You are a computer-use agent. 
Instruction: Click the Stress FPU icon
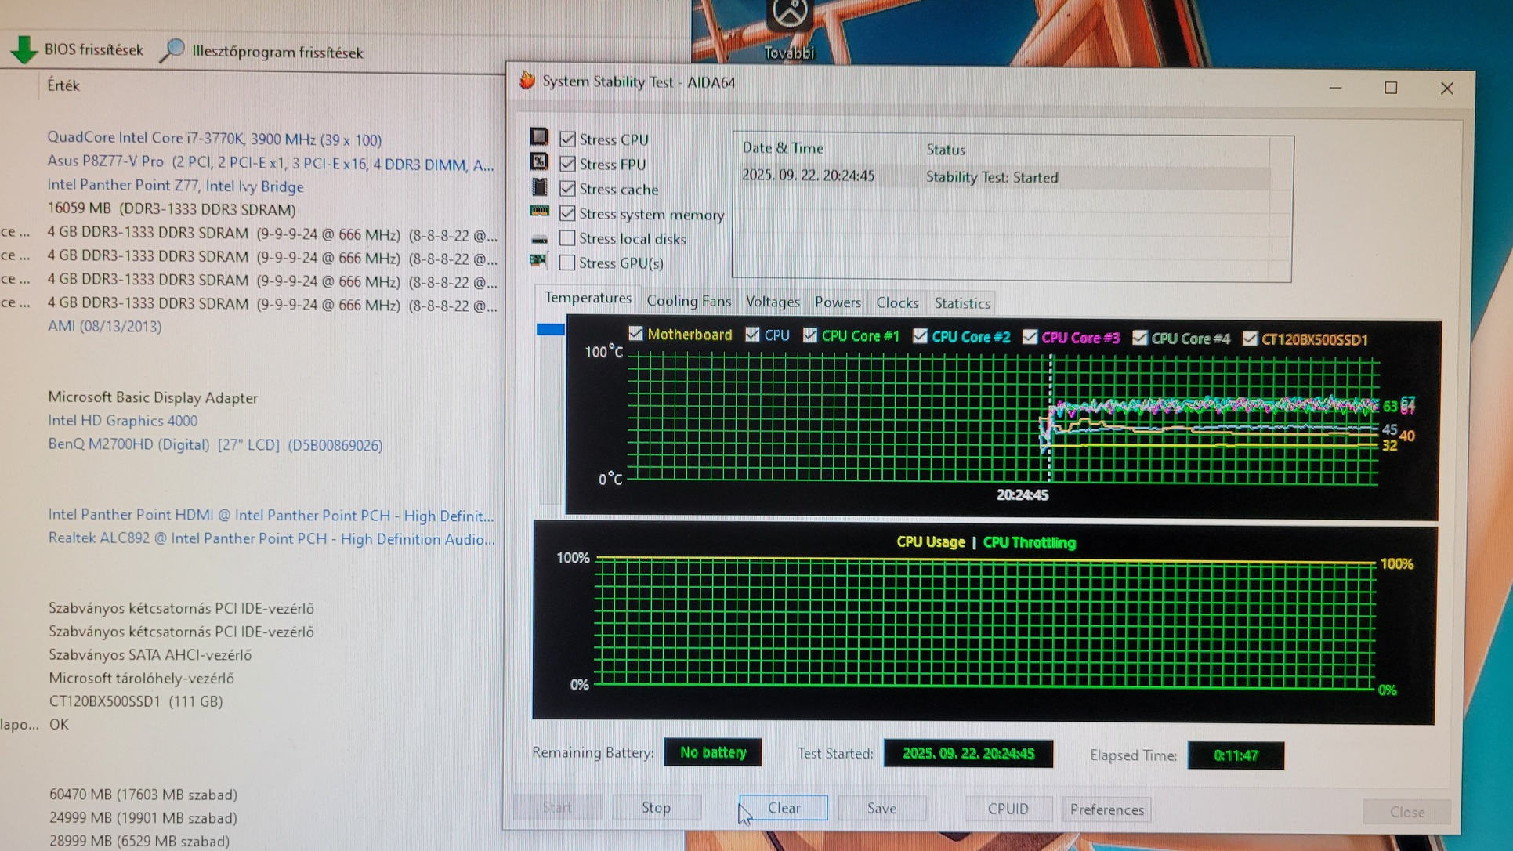539,162
